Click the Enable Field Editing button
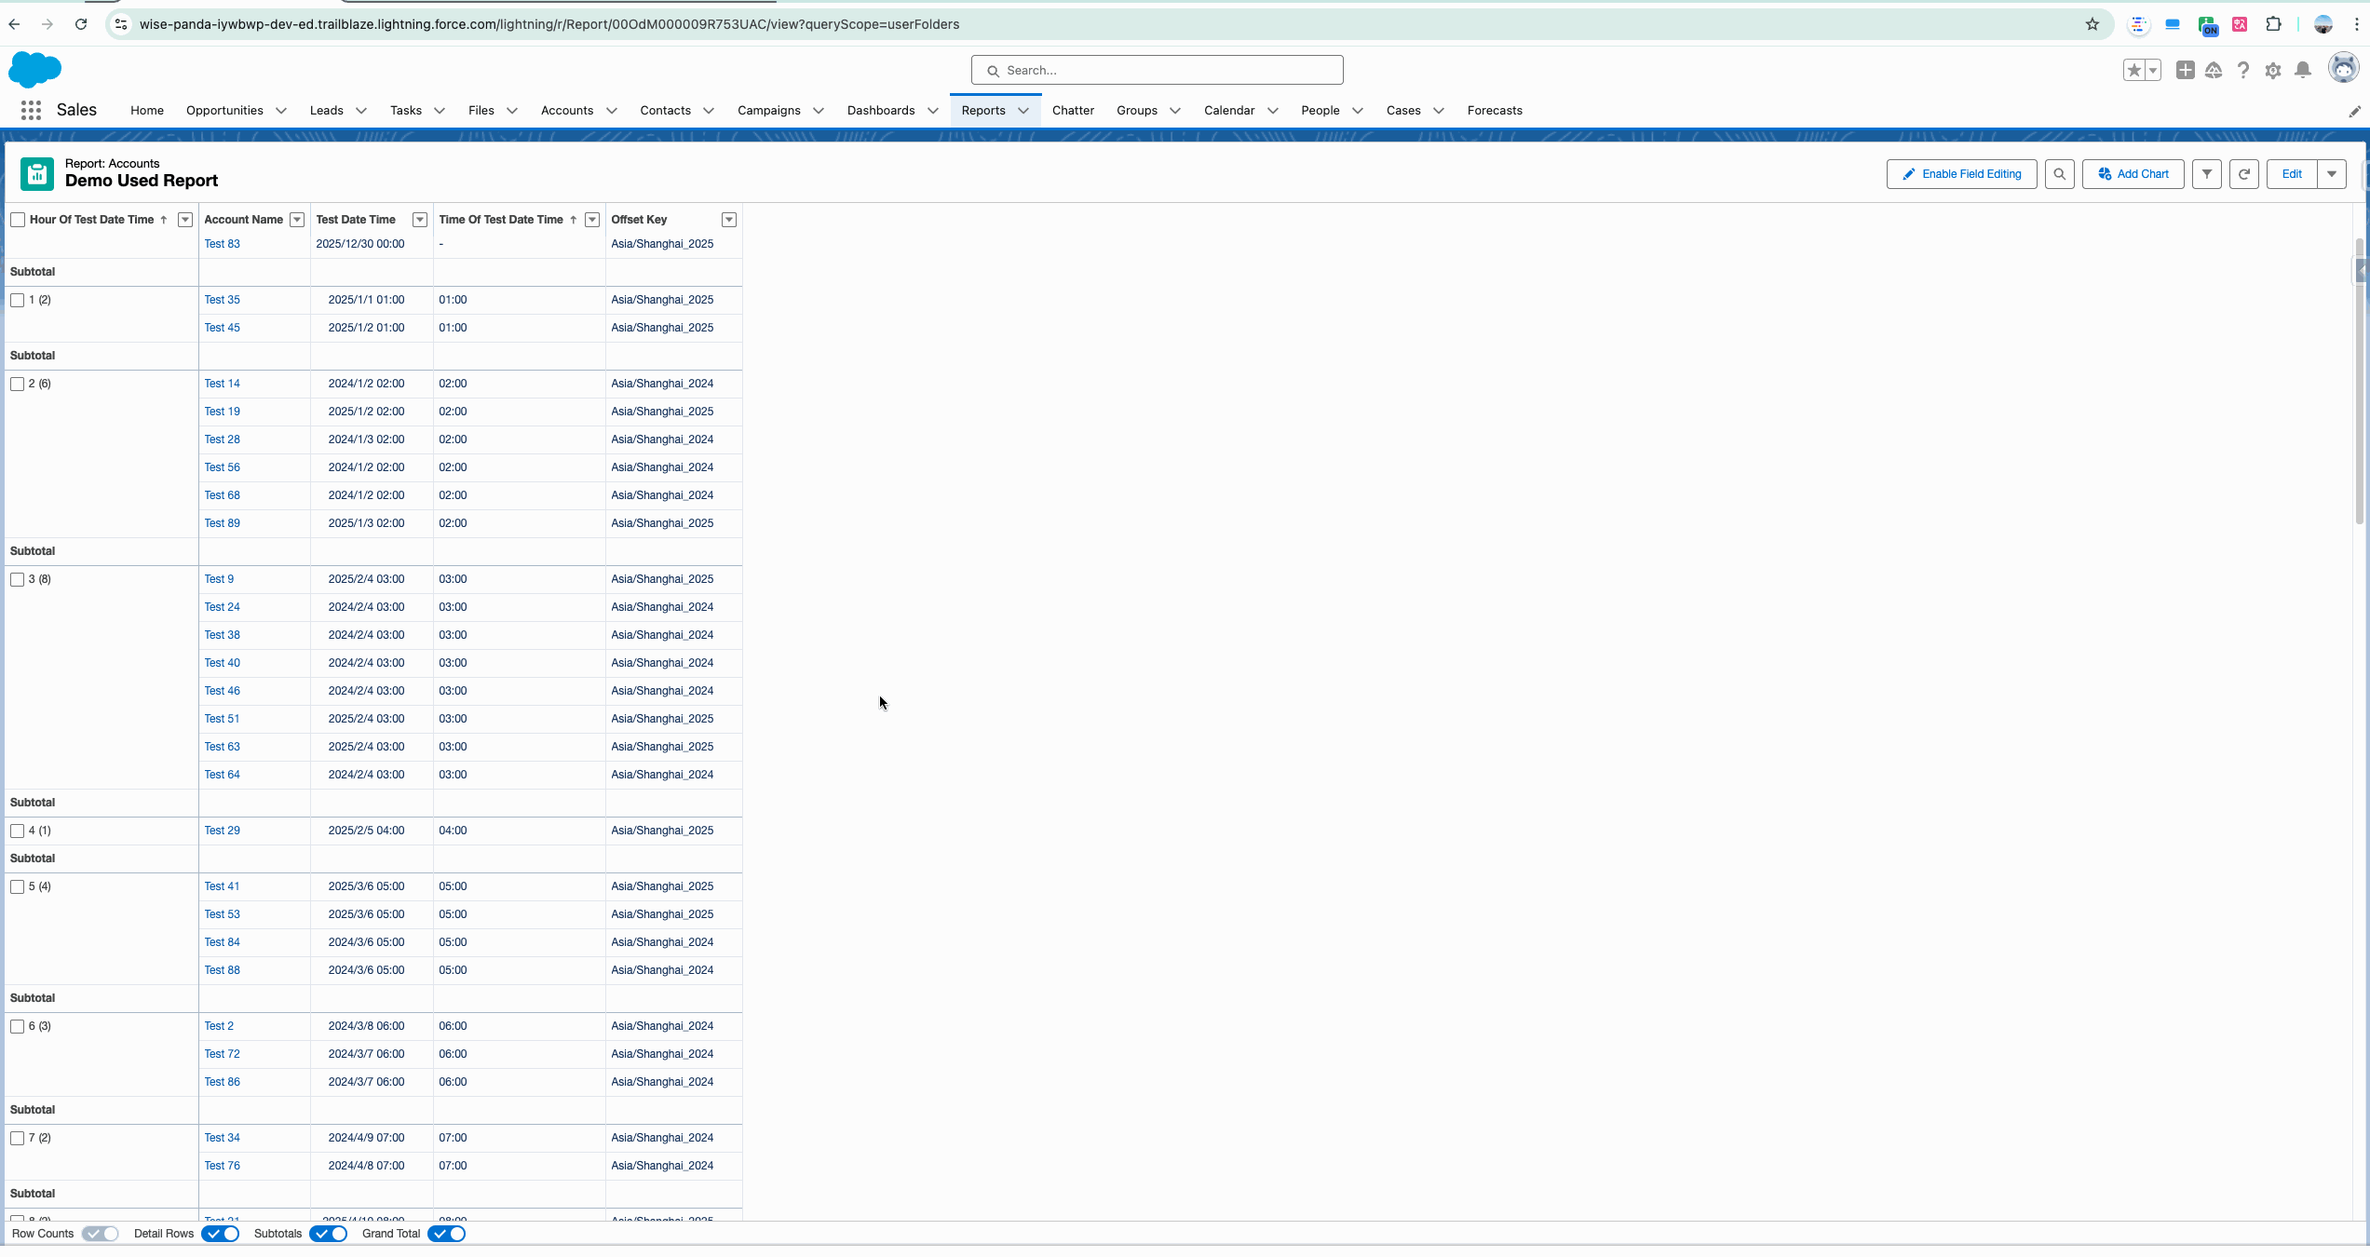The height and width of the screenshot is (1257, 2370). (x=1961, y=174)
